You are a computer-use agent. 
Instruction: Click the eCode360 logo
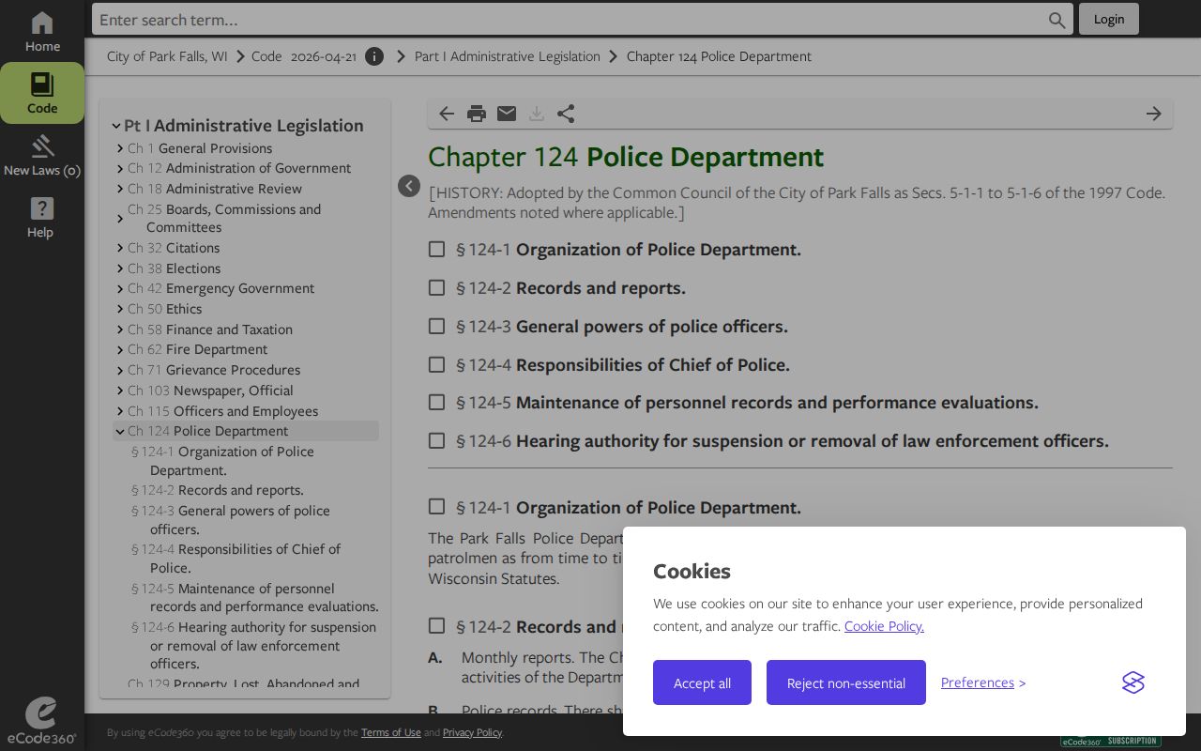pyautogui.click(x=41, y=721)
